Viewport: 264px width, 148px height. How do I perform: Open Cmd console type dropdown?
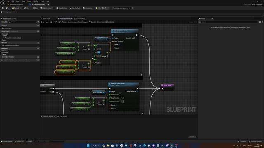point(29,141)
